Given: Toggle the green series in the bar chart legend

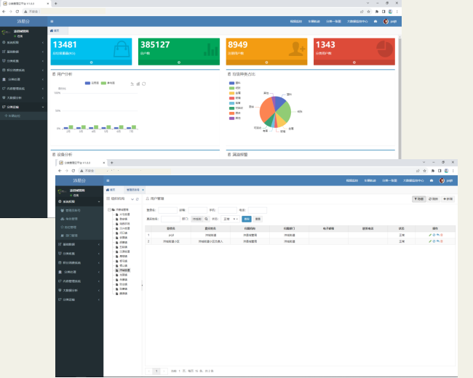Looking at the screenshot, I should point(108,83).
